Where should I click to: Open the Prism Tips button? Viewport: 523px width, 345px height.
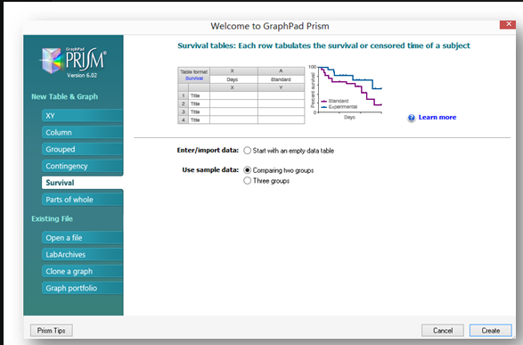(x=52, y=331)
